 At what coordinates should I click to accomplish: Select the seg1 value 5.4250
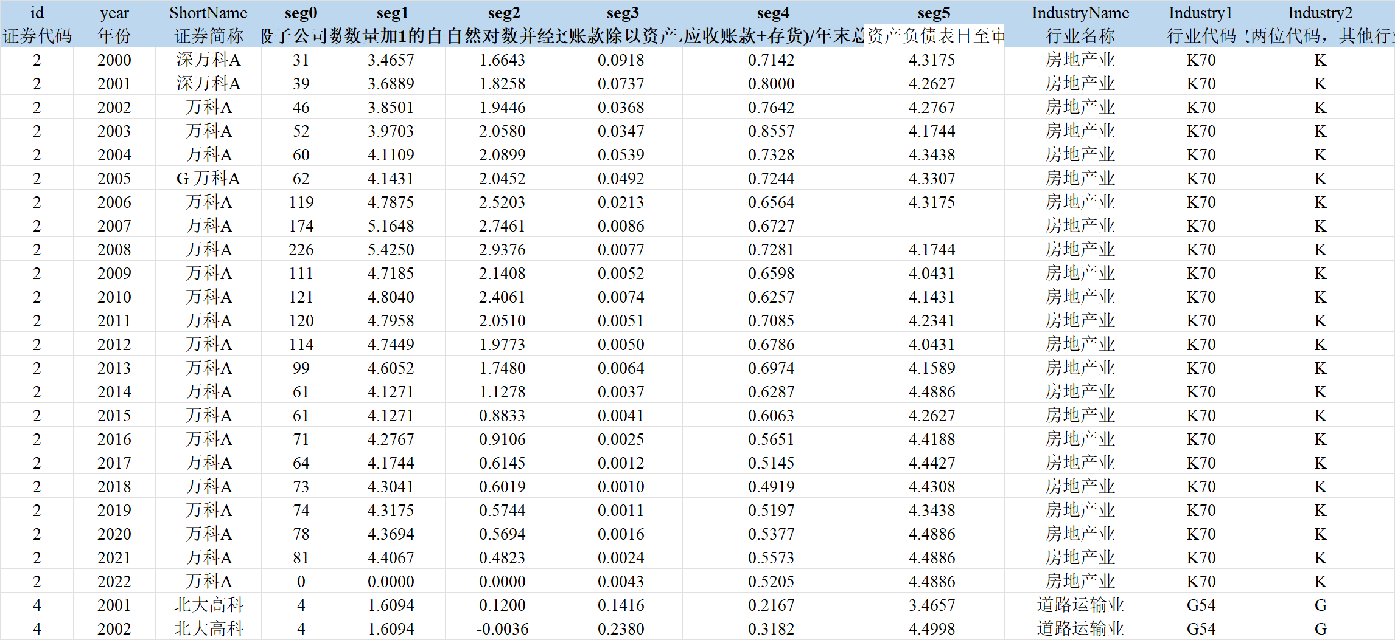pyautogui.click(x=391, y=249)
